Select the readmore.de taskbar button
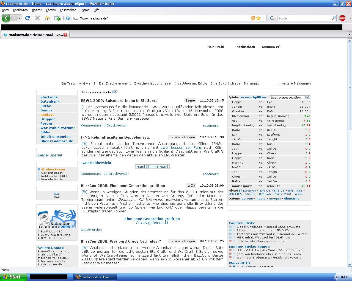This screenshot has height=281, width=352. [95, 277]
